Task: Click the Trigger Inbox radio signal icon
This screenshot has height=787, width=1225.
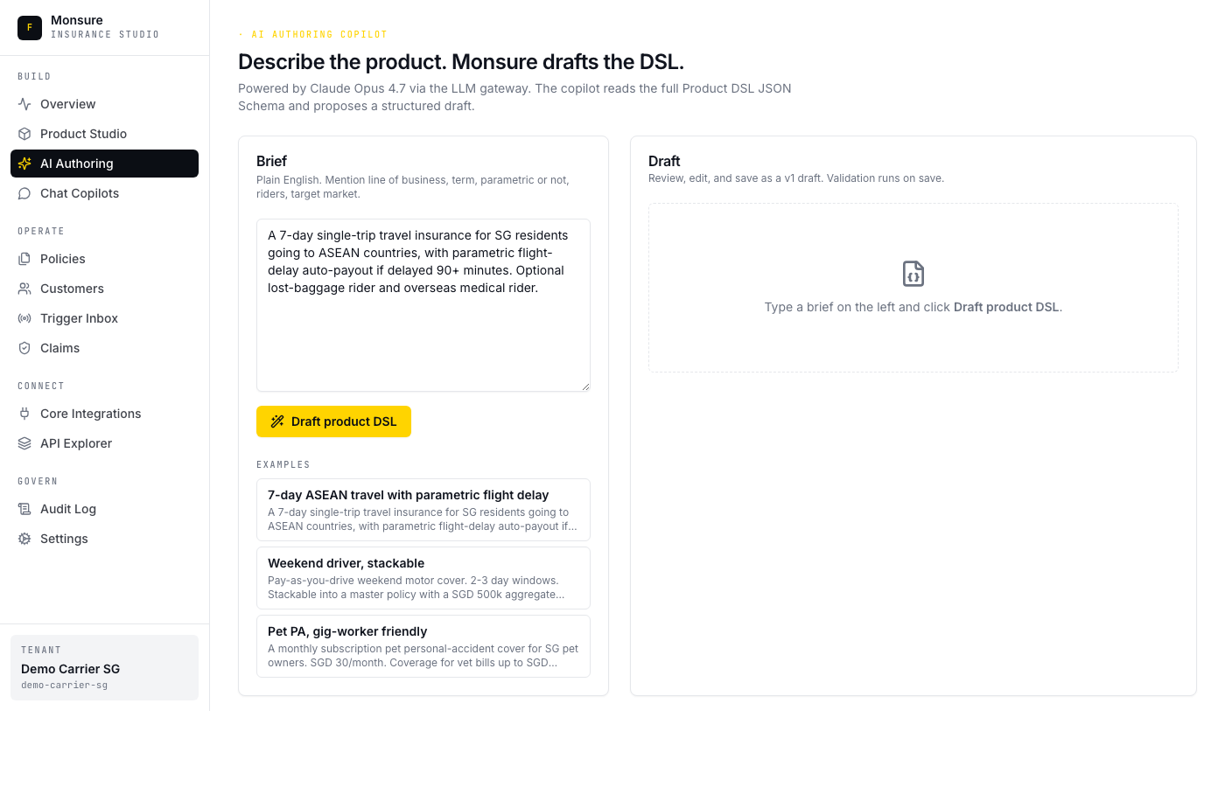Action: tap(24, 318)
